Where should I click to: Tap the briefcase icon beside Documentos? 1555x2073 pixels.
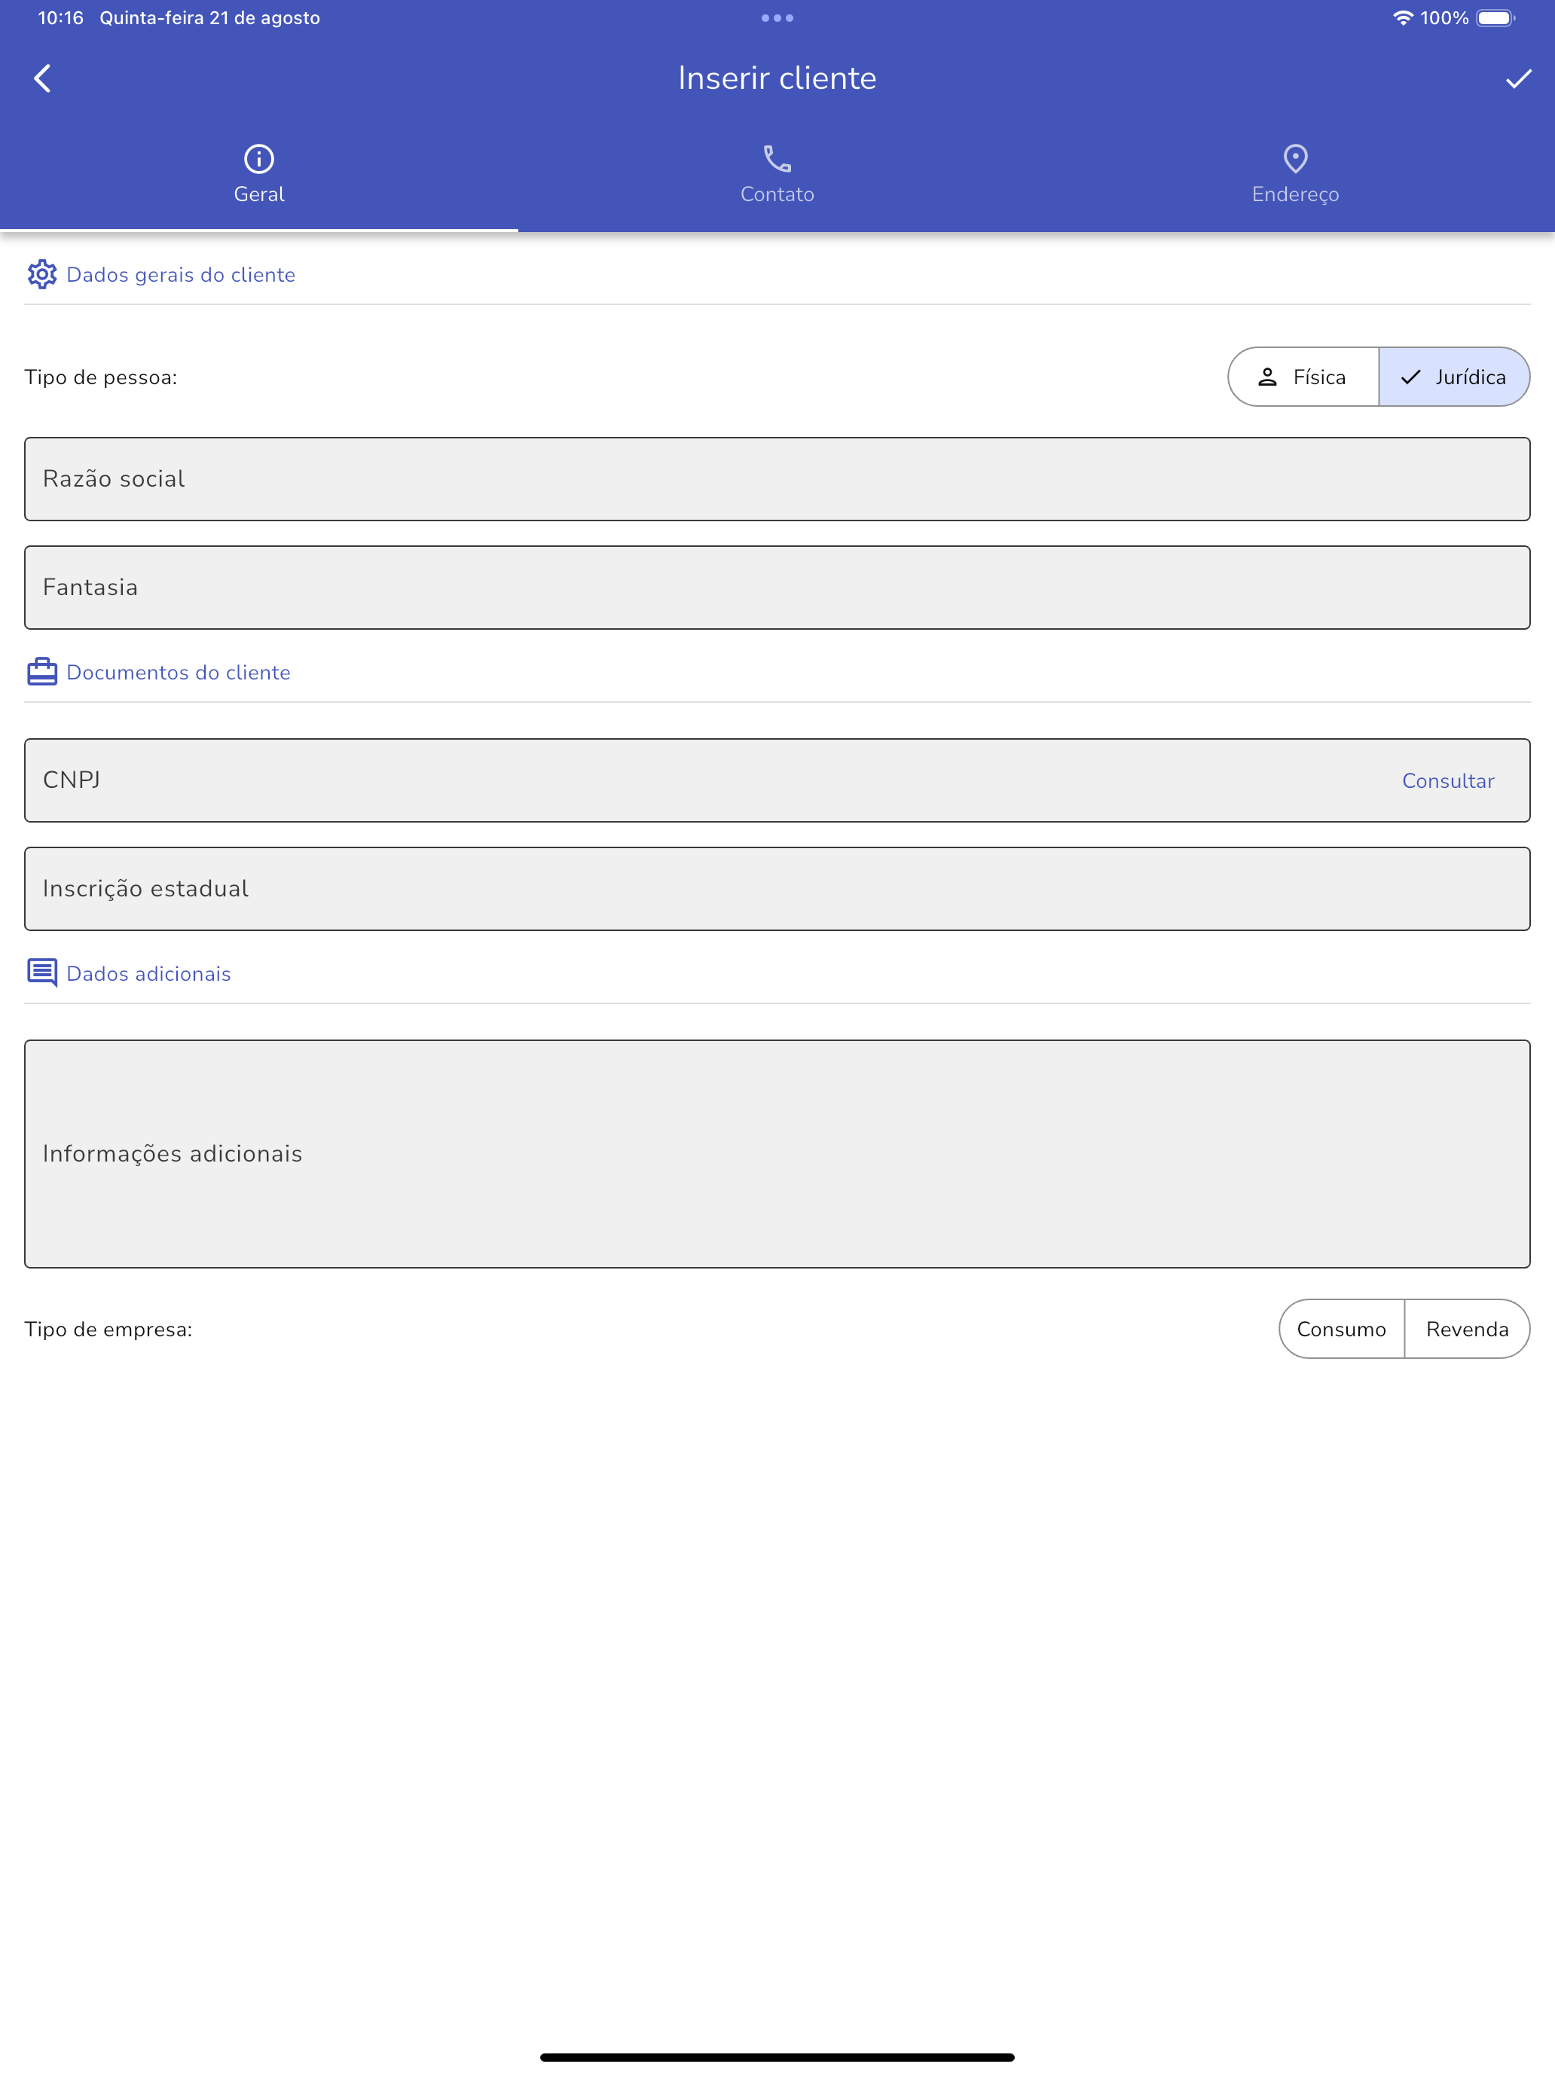[42, 672]
